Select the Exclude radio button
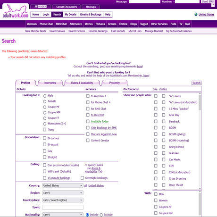Image resolution: width=217 pixels, height=217 pixels. point(101,215)
